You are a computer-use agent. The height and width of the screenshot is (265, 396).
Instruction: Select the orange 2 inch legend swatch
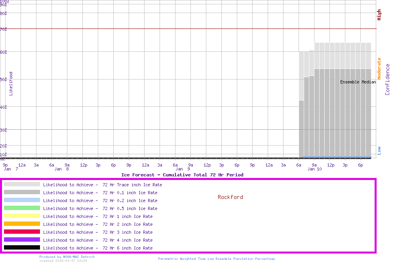click(x=22, y=224)
